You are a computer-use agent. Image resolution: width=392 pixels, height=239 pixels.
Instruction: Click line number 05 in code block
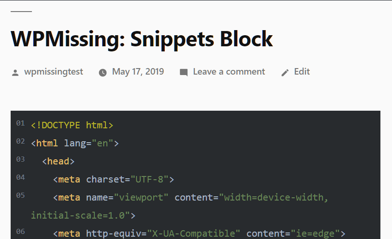[x=20, y=195]
